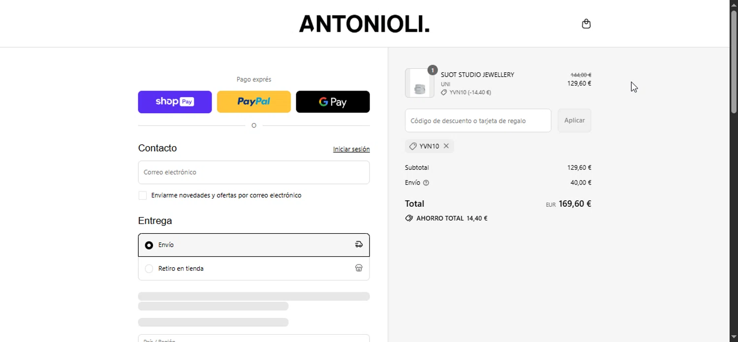Click the AHORRO TOTAL 14,40 € text

tap(452, 218)
